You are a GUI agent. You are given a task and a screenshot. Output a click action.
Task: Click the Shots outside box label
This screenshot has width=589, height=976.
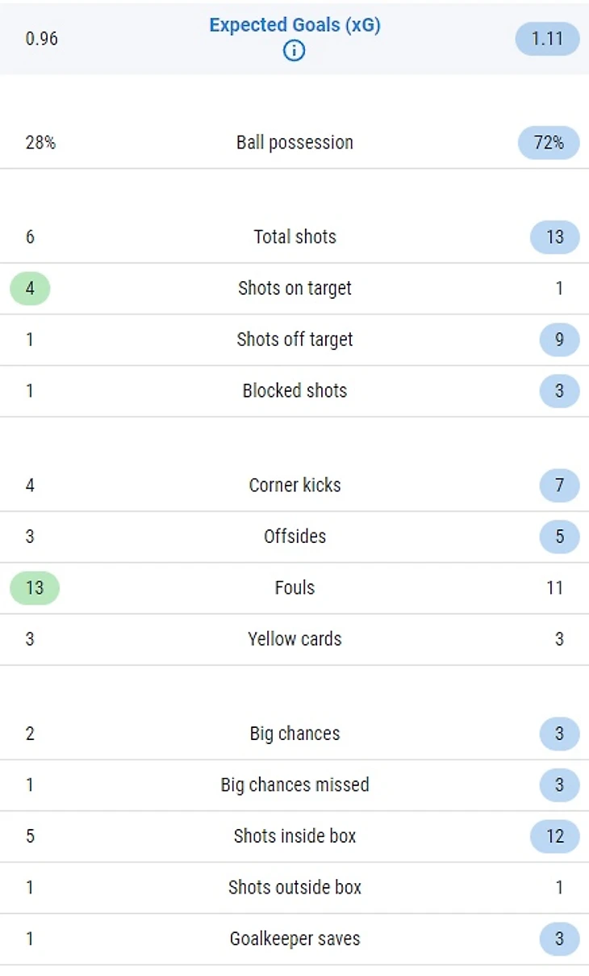click(x=294, y=887)
